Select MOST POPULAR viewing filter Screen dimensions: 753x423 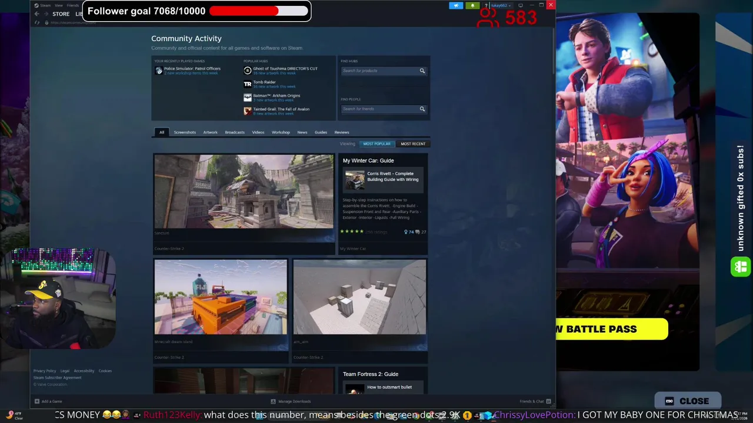(376, 143)
